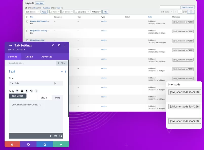Screen dimensions: 204x150
Task: Open Body field more options dots
Action: pos(36,91)
